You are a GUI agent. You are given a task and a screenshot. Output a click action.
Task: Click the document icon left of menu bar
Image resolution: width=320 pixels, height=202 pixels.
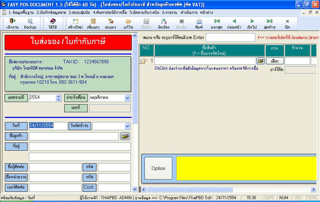(x=4, y=13)
